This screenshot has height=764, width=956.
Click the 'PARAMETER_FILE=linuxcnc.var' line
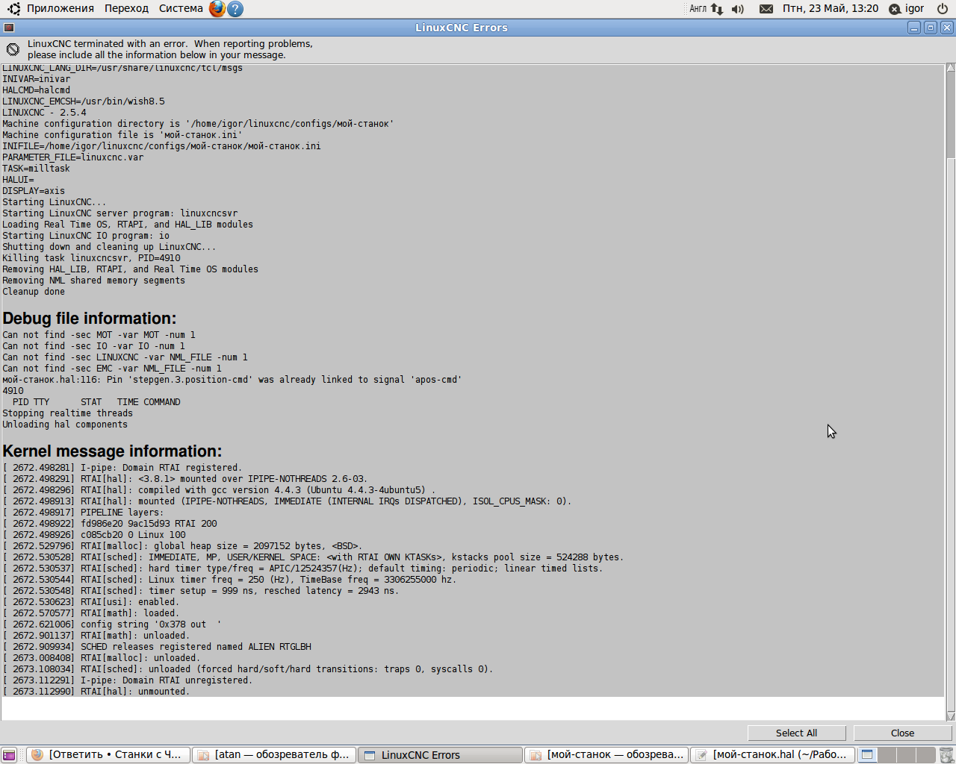(73, 157)
